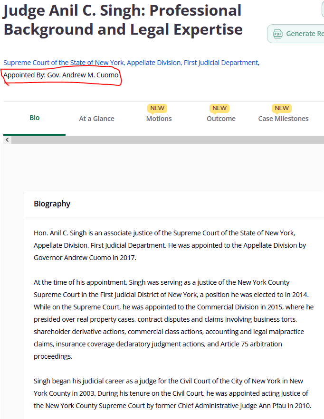This screenshot has width=324, height=419.
Task: Click the line beginning 'Singh began his judicial career'
Action: pyautogui.click(x=168, y=381)
